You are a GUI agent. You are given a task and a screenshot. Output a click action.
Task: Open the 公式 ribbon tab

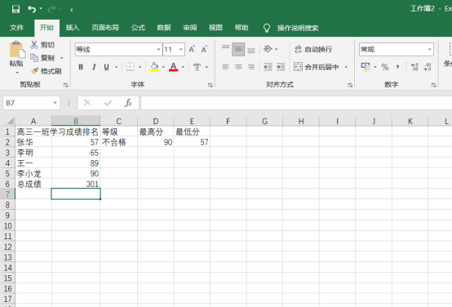tap(138, 28)
